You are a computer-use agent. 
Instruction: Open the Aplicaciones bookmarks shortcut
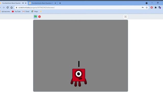tap(5, 11)
